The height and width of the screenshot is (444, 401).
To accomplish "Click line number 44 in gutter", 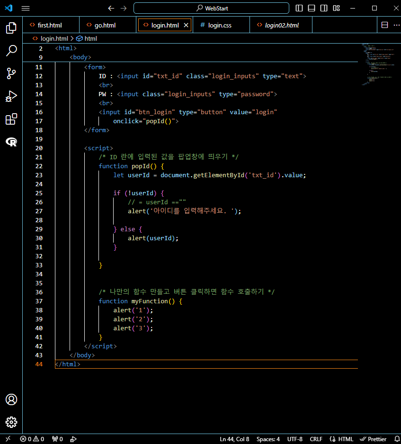I will tap(39, 364).
